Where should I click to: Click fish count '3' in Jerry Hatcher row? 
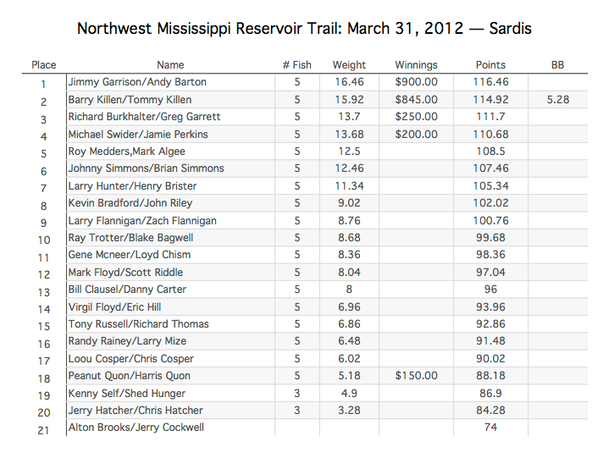297,411
